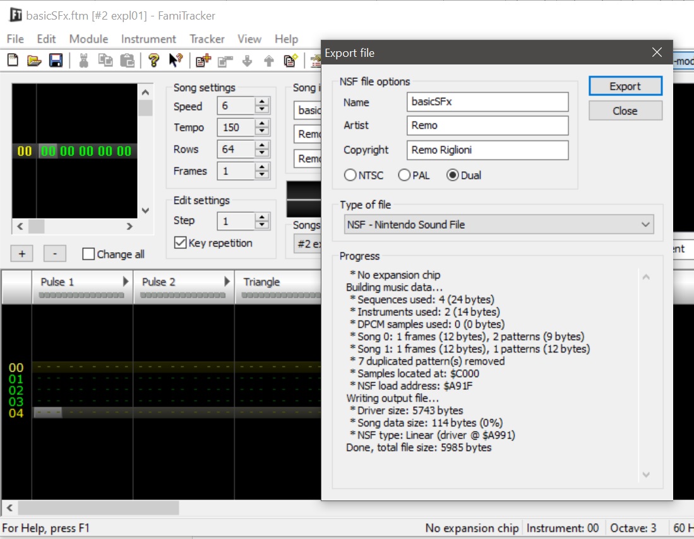Click pattern editor scroll left arrow
Viewport: 694px width, 539px height.
coord(9,507)
